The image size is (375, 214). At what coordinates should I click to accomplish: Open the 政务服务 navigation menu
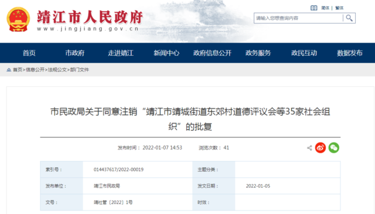tap(258, 53)
